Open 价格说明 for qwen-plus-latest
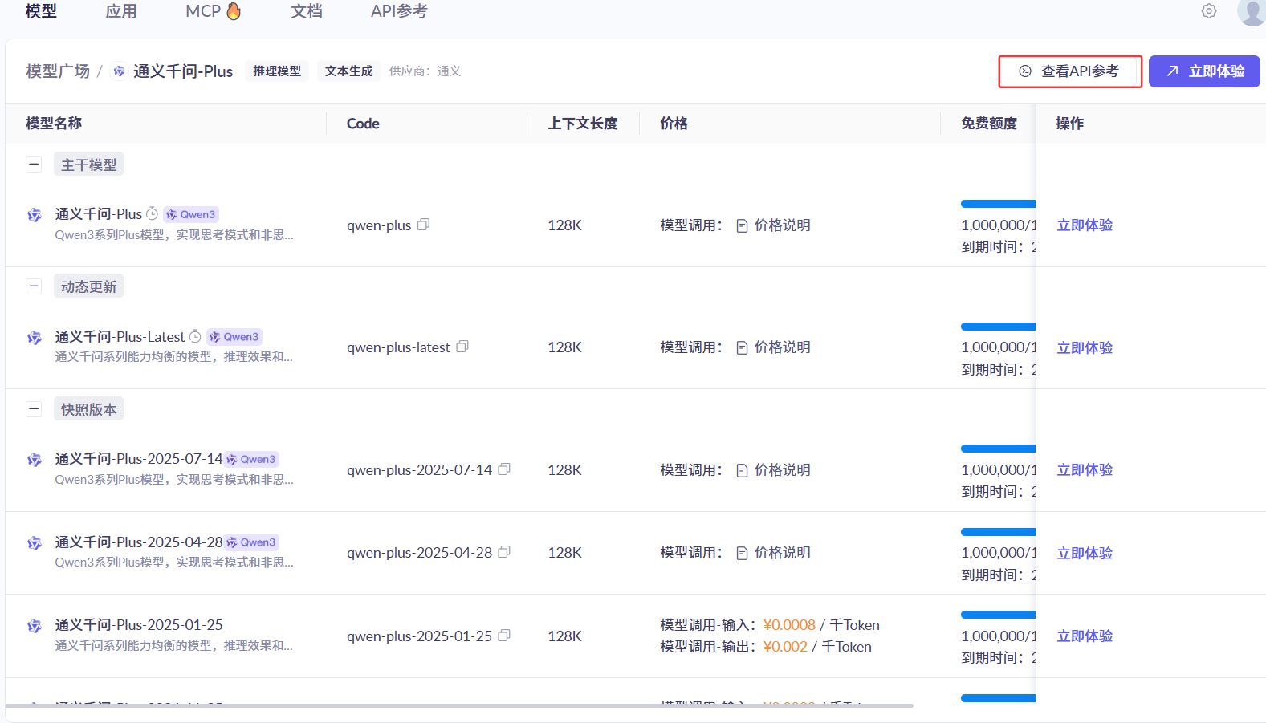 [x=774, y=347]
